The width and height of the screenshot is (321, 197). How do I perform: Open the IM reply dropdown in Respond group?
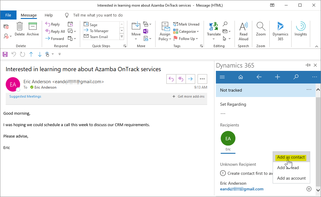72,31
